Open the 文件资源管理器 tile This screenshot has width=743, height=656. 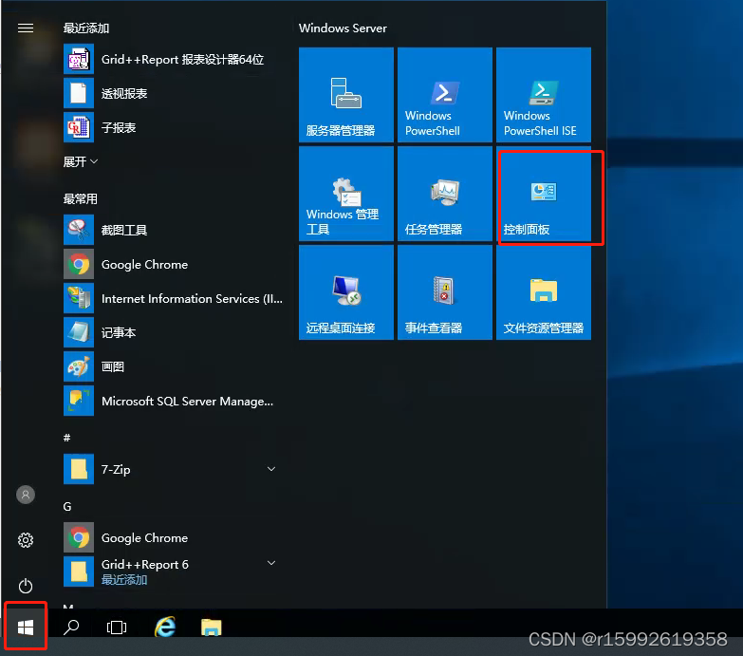544,292
